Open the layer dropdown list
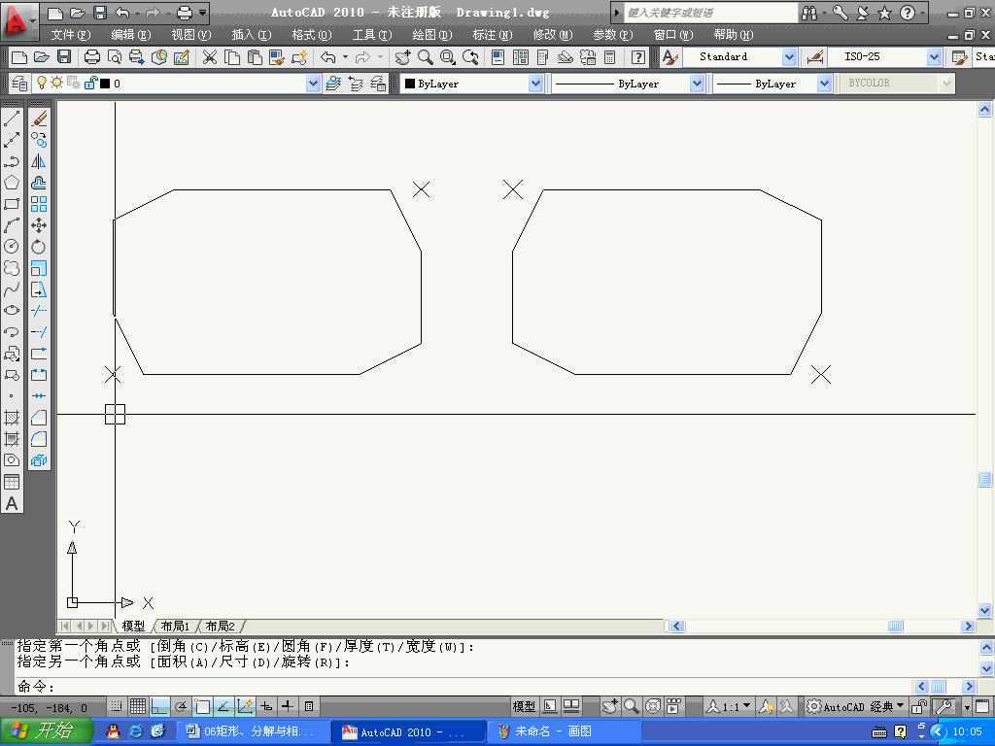This screenshot has width=995, height=746. 313,84
